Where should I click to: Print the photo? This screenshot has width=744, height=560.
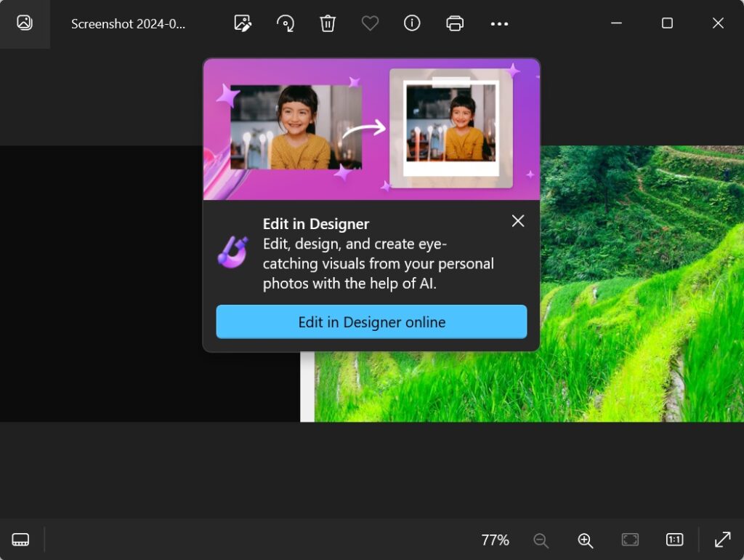(454, 23)
